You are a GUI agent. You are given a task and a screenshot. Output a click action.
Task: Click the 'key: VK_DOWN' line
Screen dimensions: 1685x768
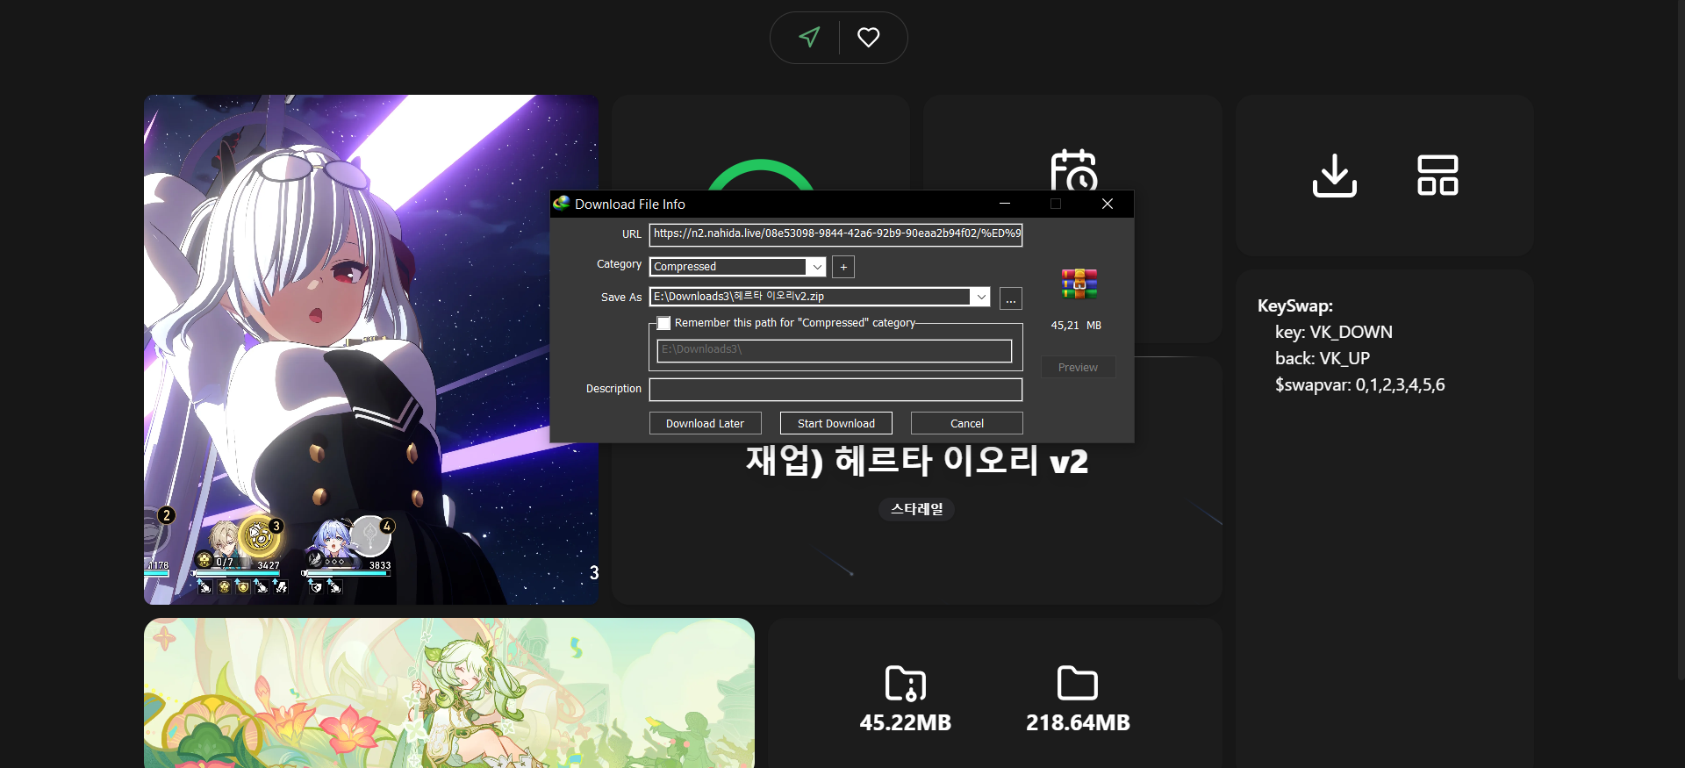click(x=1334, y=332)
